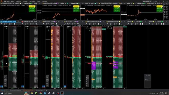
Task: Open 1M timeframe dropdown in REDUSDT 2,53% book
Action: [x=53, y=24]
